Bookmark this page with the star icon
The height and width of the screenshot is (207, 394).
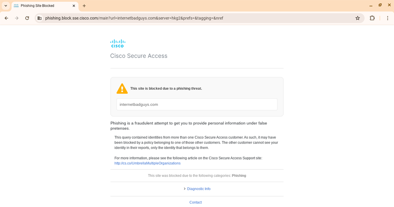(358, 18)
